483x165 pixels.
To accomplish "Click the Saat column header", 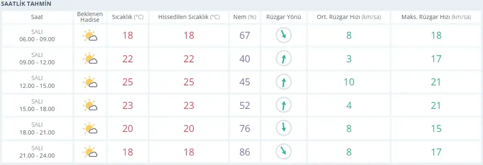I will click(x=37, y=17).
